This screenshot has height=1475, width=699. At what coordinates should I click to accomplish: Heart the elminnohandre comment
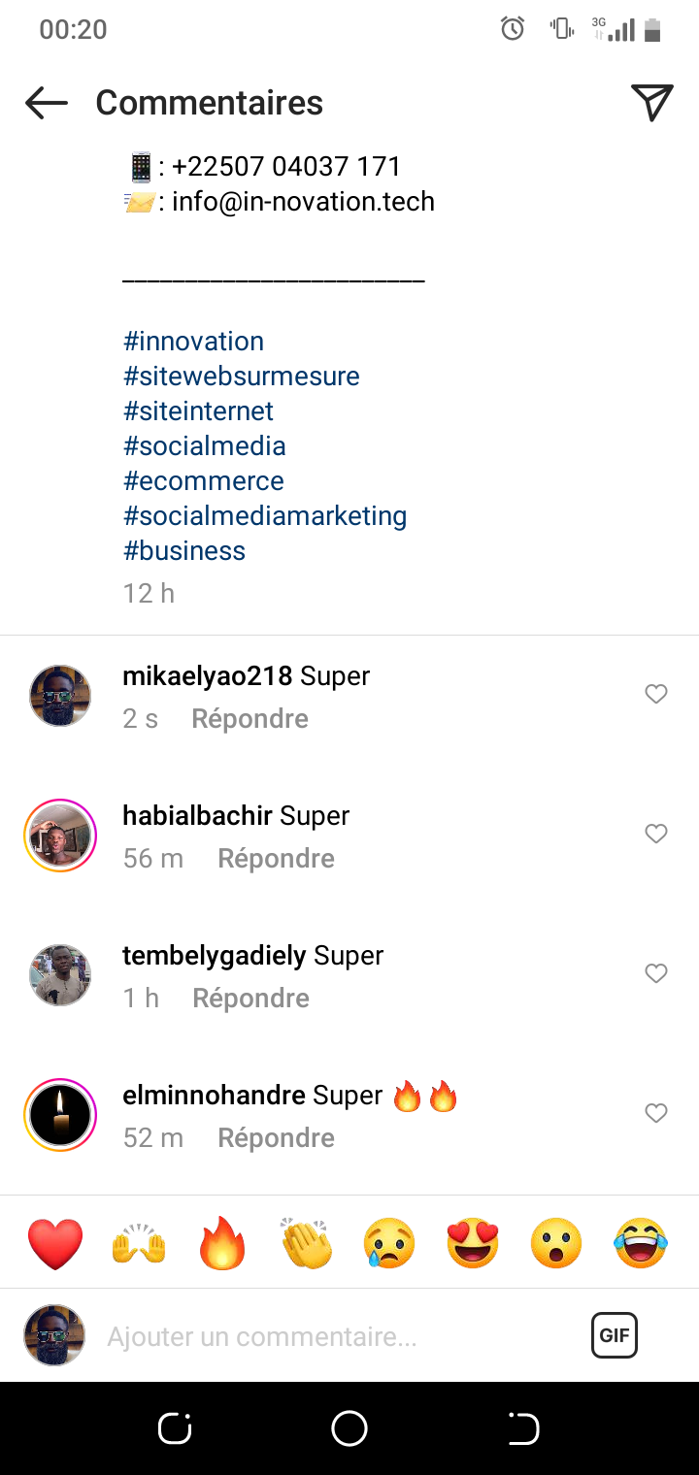coord(656,1113)
